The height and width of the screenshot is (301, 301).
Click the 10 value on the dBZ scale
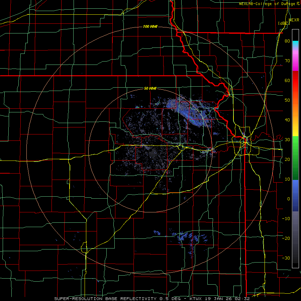[287, 179]
